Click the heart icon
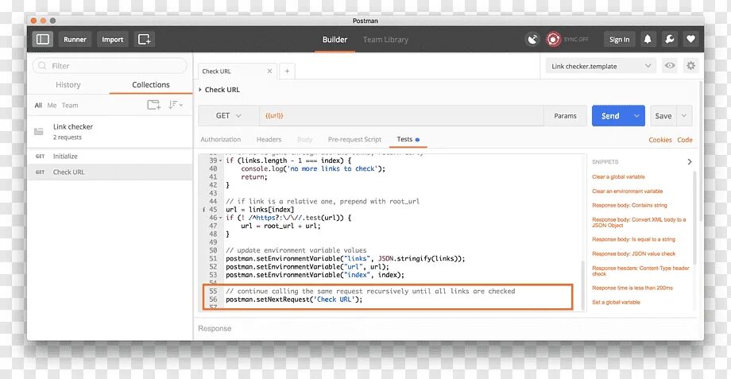731x379 pixels. click(691, 39)
